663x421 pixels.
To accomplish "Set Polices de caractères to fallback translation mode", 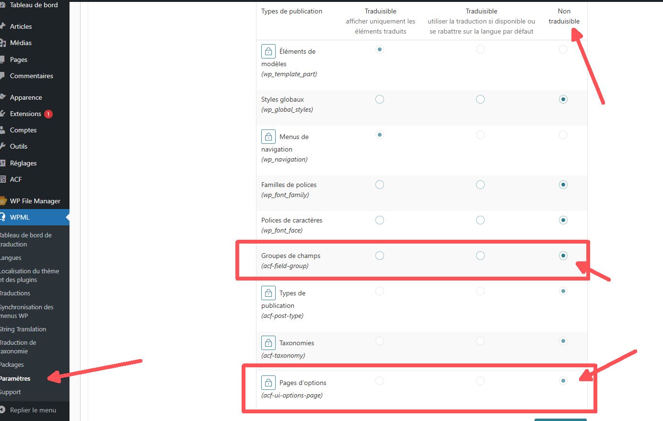I will (x=480, y=220).
